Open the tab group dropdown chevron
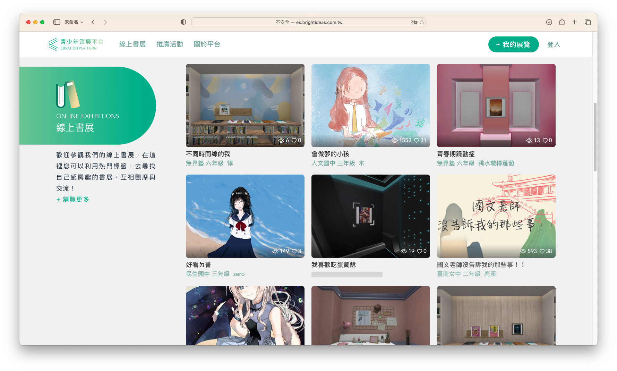The height and width of the screenshot is (371, 617). point(82,22)
